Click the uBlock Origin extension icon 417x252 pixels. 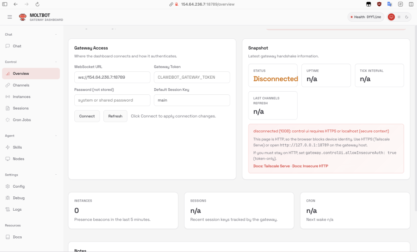click(379, 4)
